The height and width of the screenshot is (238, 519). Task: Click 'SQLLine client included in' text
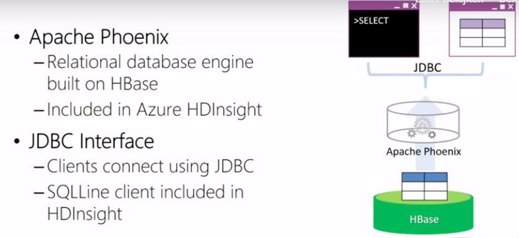145,192
